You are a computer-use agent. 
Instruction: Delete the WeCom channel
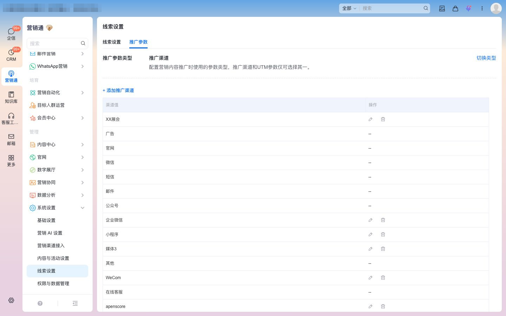[x=383, y=278]
